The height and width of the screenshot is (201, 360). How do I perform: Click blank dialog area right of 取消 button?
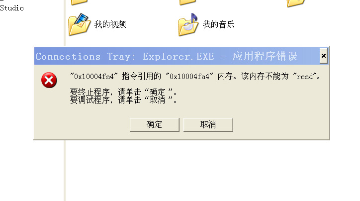point(280,125)
